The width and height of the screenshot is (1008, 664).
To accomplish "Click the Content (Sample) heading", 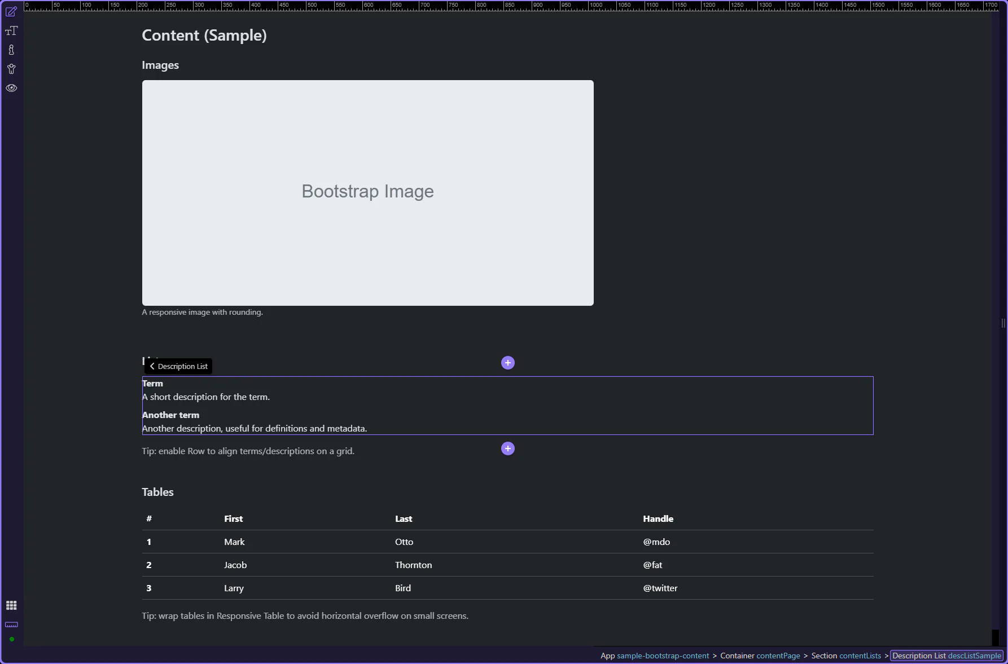I will click(204, 35).
